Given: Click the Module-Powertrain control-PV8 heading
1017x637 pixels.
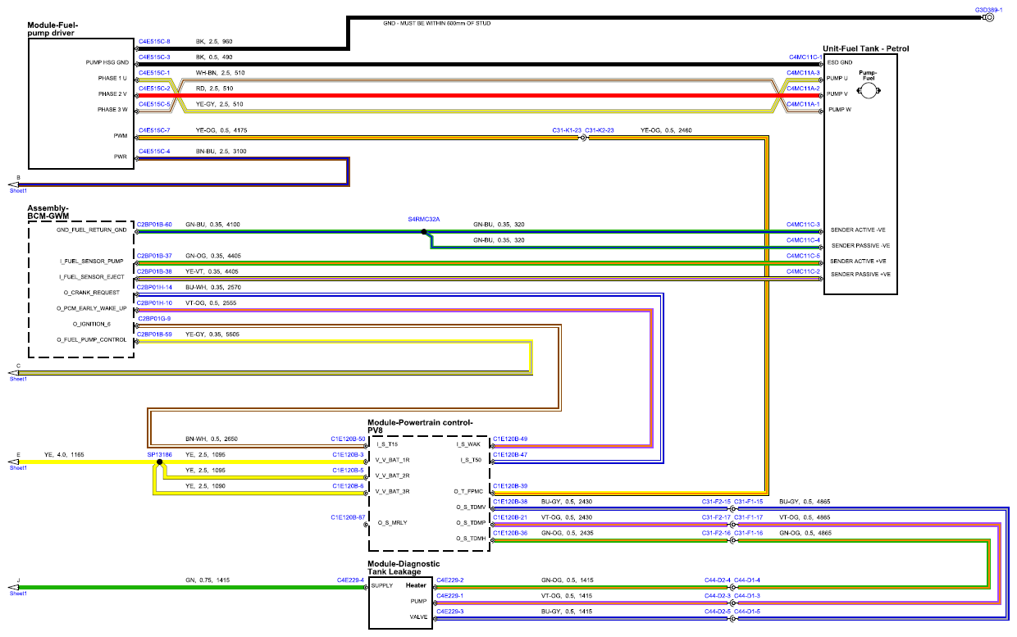Looking at the screenshot, I should 421,426.
